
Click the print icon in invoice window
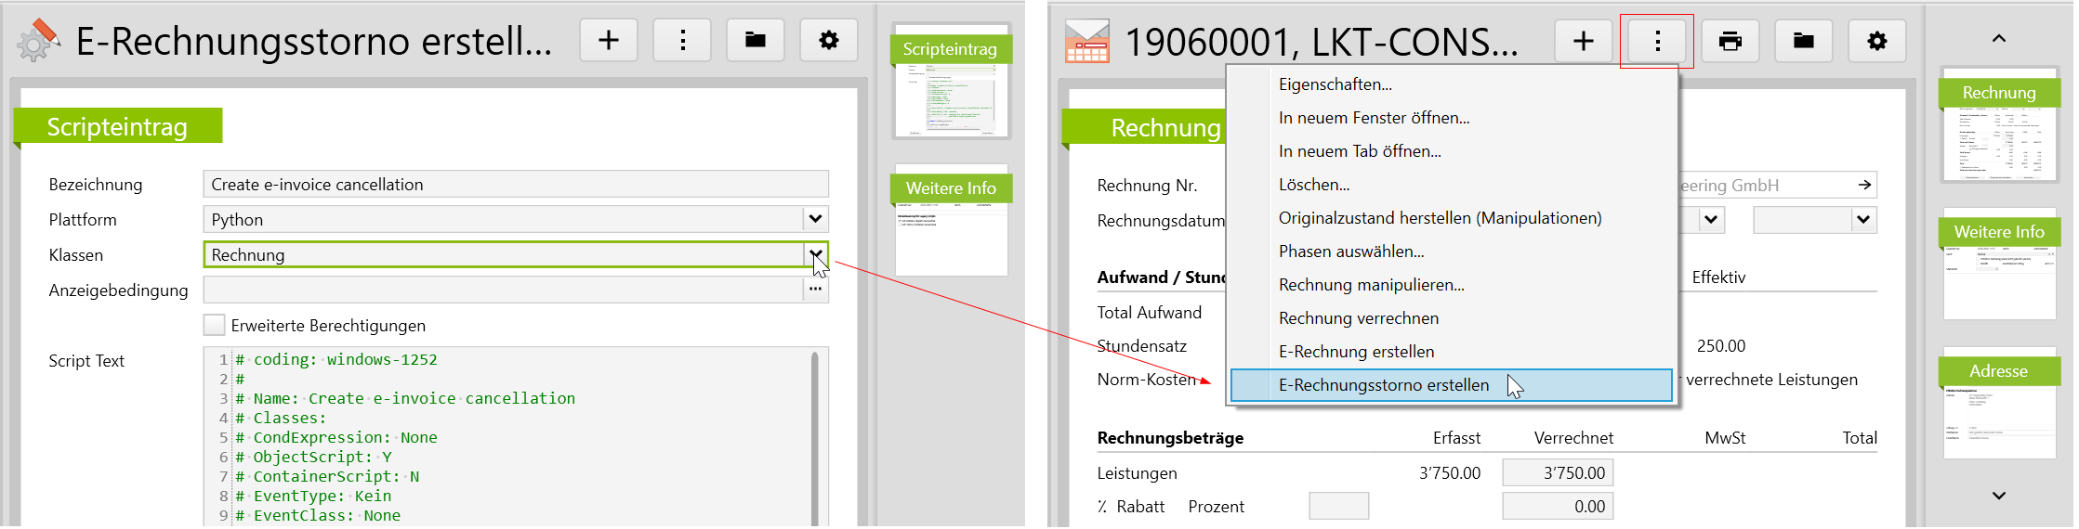[x=1730, y=42]
